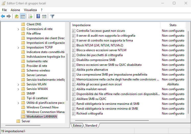The width and height of the screenshot is (191, 134).
Task: Sort by the Stato column header
Action: pos(173,25)
